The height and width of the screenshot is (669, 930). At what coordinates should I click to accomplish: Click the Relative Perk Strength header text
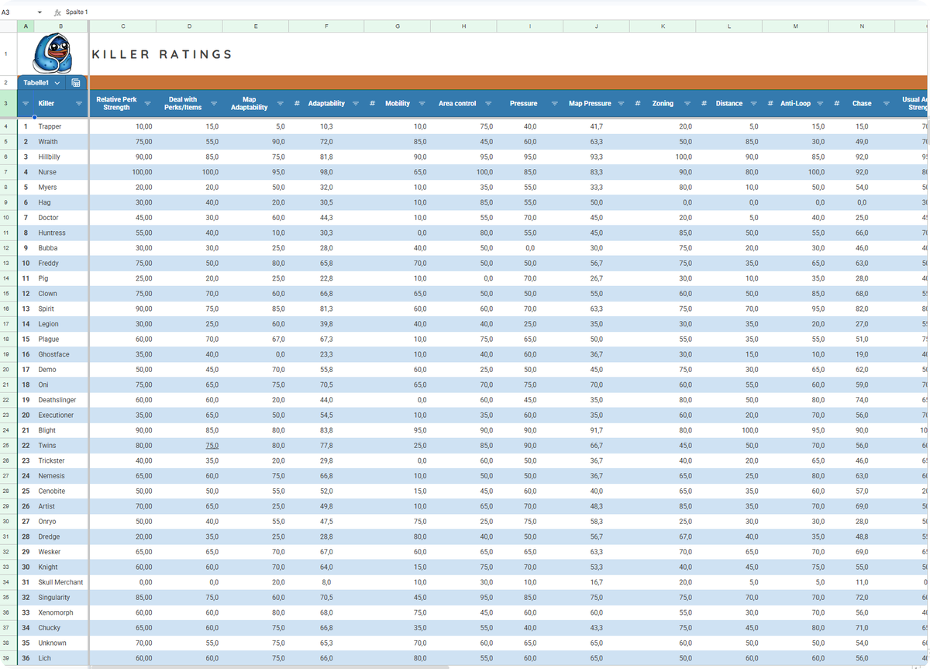(x=116, y=103)
